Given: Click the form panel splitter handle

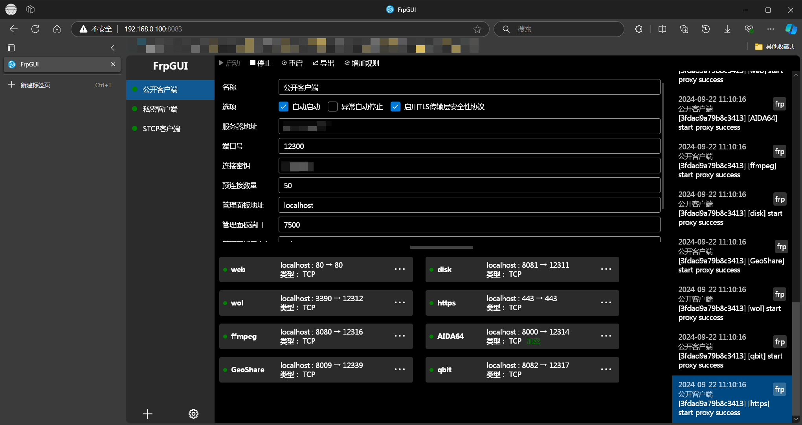Looking at the screenshot, I should [x=441, y=247].
